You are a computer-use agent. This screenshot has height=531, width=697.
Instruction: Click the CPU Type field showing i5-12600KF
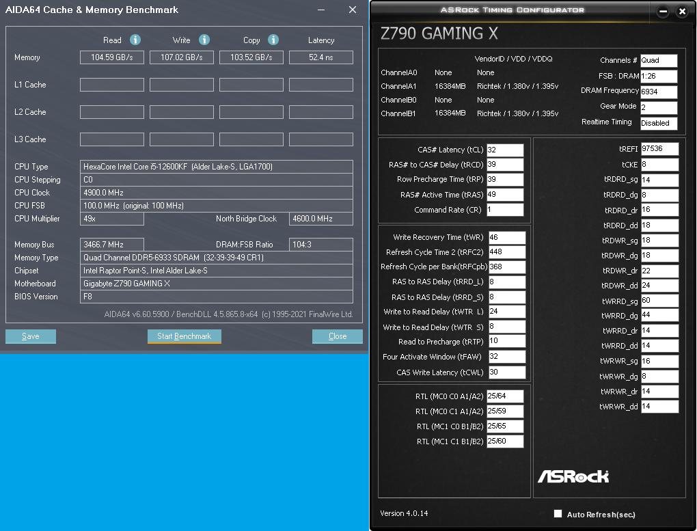click(217, 167)
